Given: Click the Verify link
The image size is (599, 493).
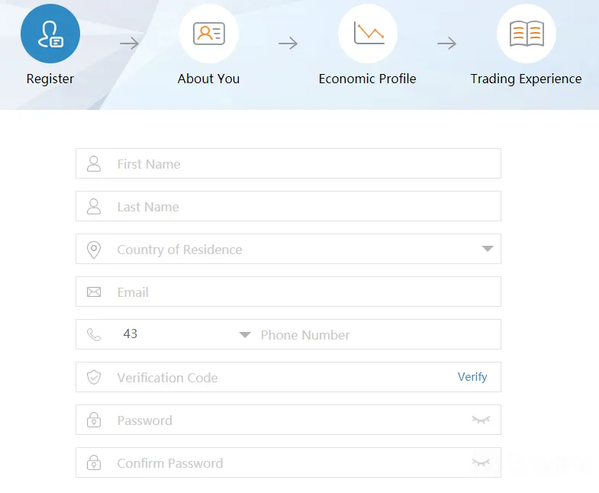Looking at the screenshot, I should [x=472, y=377].
